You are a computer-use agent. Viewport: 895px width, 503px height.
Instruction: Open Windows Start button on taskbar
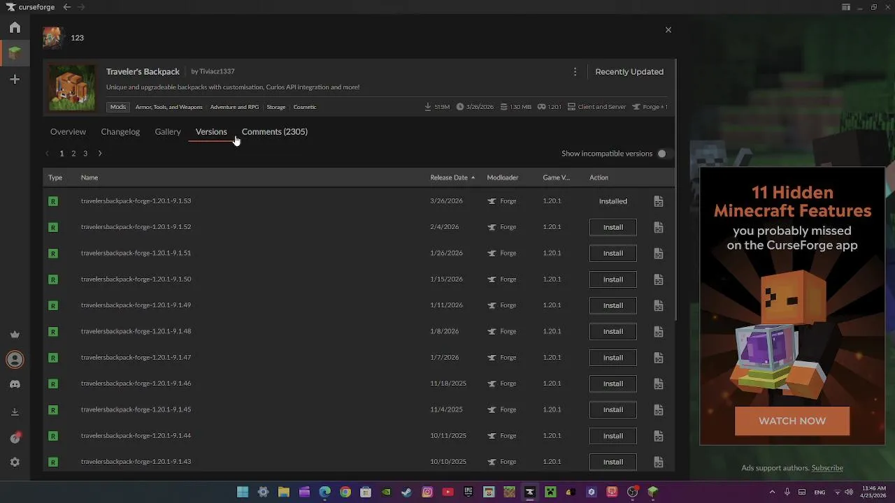tap(243, 492)
